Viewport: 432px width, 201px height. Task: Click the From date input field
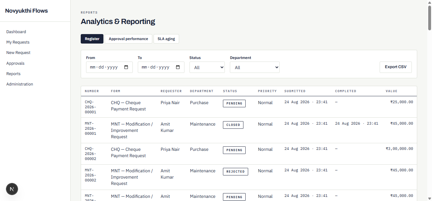tap(109, 67)
